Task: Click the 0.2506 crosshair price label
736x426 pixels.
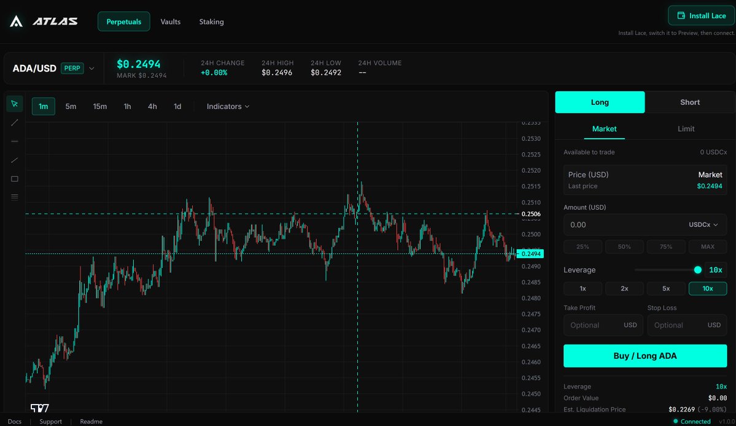Action: point(531,214)
